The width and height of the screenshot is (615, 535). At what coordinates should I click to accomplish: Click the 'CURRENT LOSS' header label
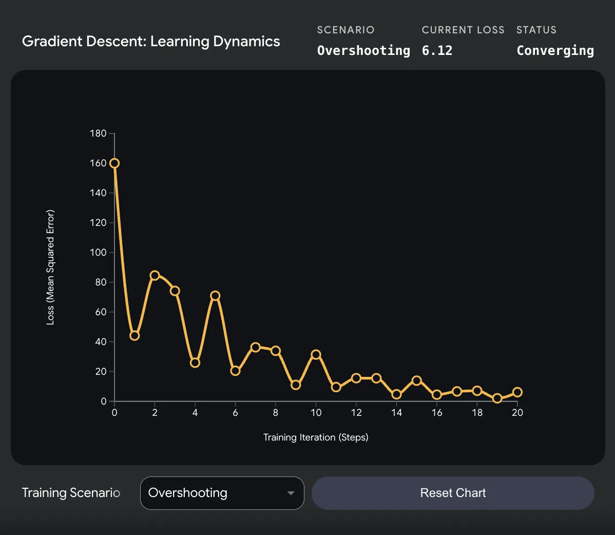tap(463, 30)
